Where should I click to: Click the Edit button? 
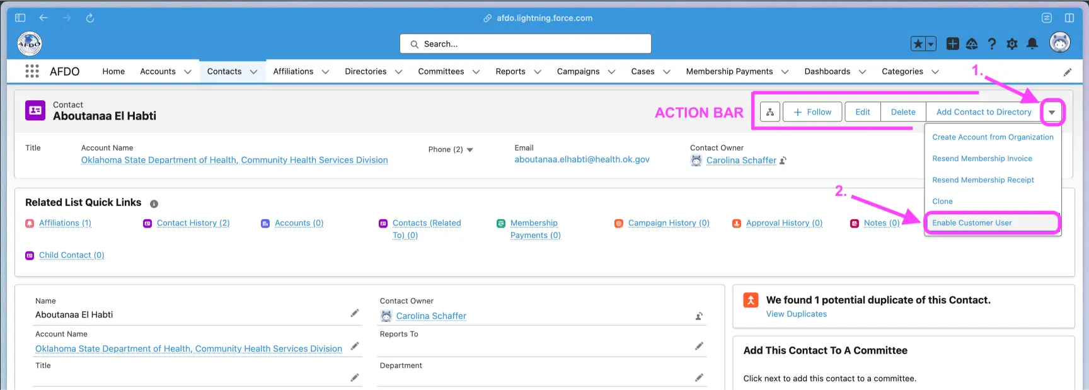(862, 112)
